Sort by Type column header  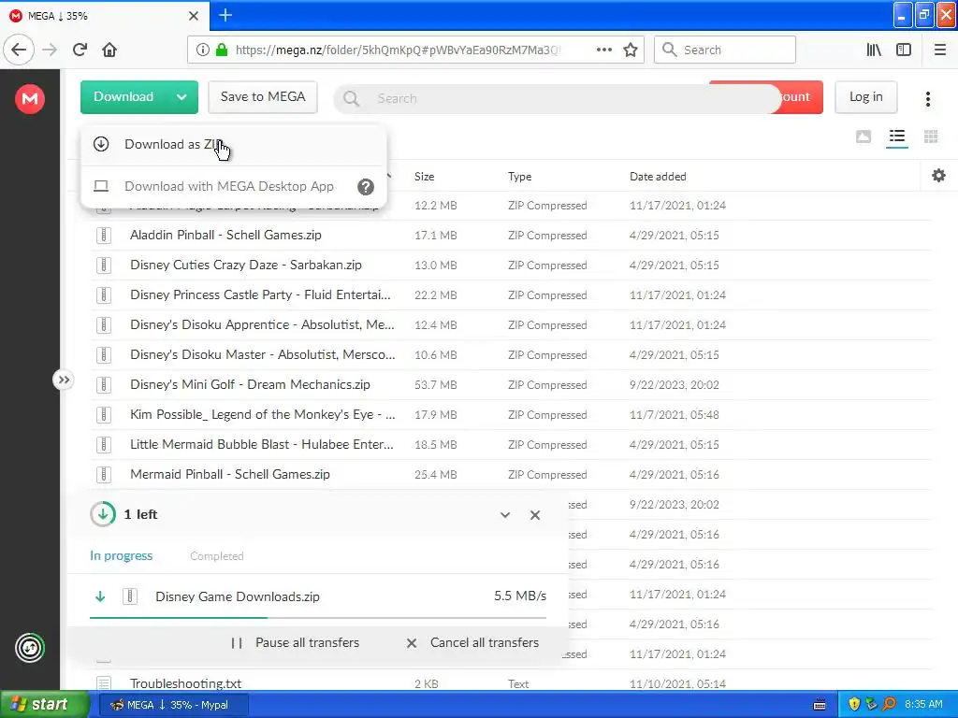click(x=519, y=177)
